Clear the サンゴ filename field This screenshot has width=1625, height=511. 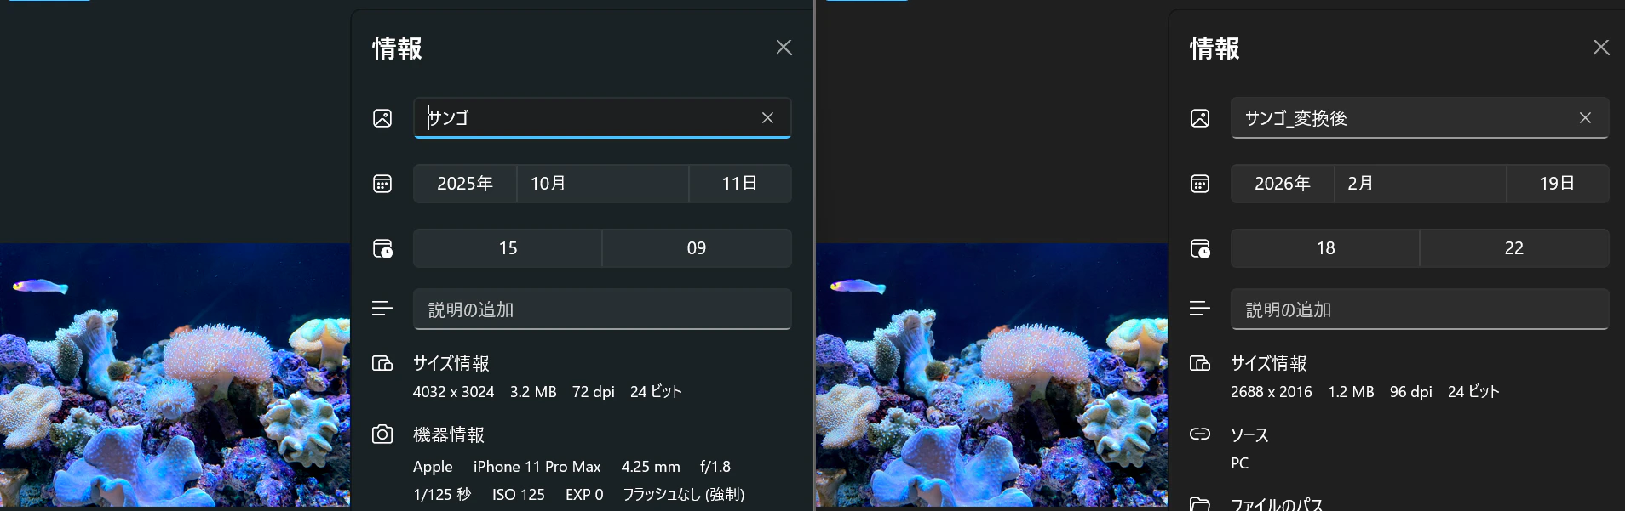point(767,118)
